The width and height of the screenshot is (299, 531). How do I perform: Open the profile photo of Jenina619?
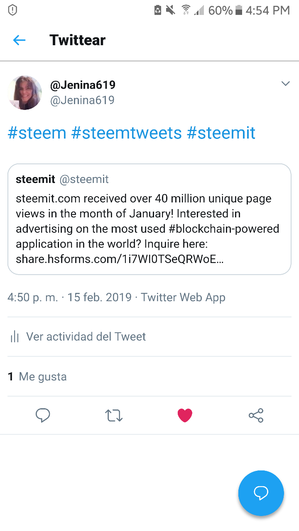pos(25,93)
